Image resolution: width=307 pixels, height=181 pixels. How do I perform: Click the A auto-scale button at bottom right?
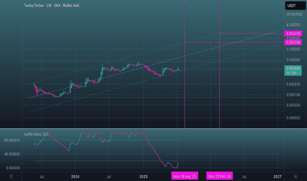[295, 176]
